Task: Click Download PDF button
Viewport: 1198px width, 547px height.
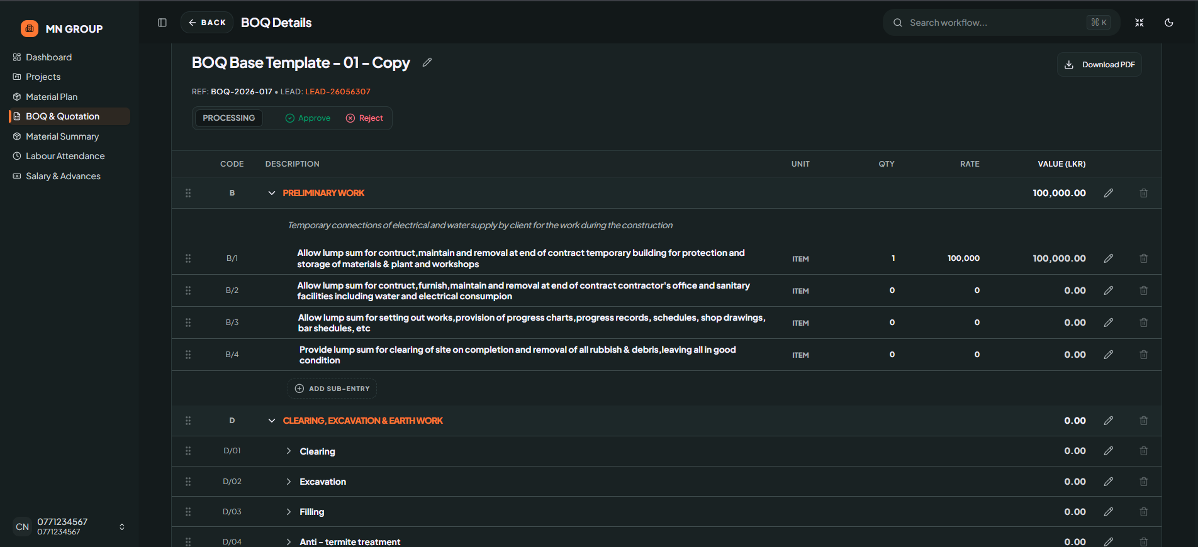Action: 1099,65
